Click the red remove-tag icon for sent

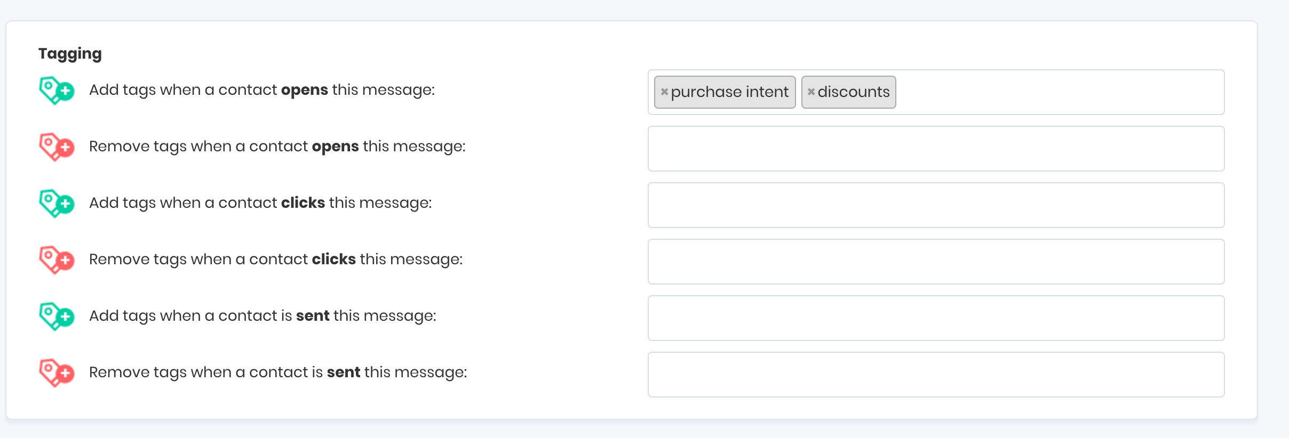pyautogui.click(x=56, y=372)
